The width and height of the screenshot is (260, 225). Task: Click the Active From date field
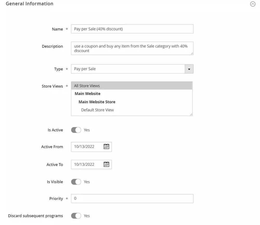point(86,147)
